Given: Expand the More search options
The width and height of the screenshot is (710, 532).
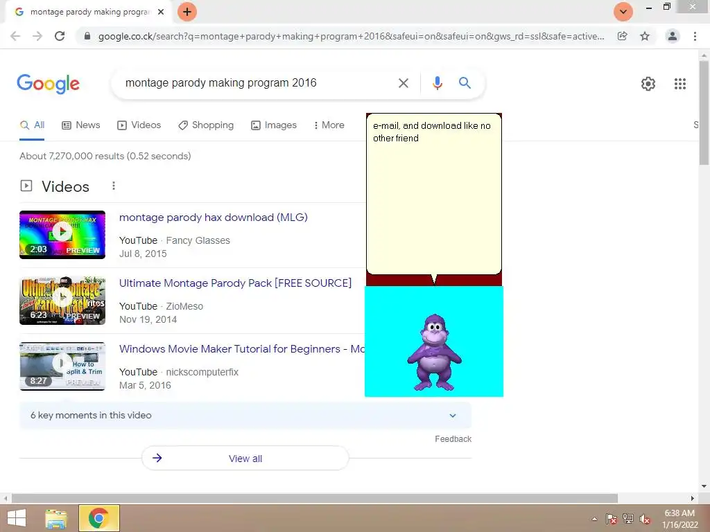Looking at the screenshot, I should pos(329,125).
